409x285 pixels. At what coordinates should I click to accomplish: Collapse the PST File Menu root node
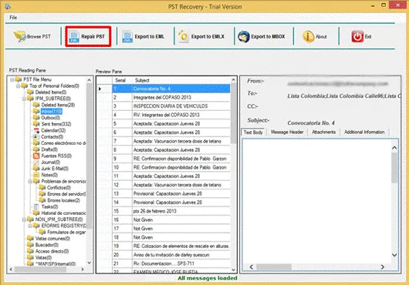pyautogui.click(x=12, y=79)
